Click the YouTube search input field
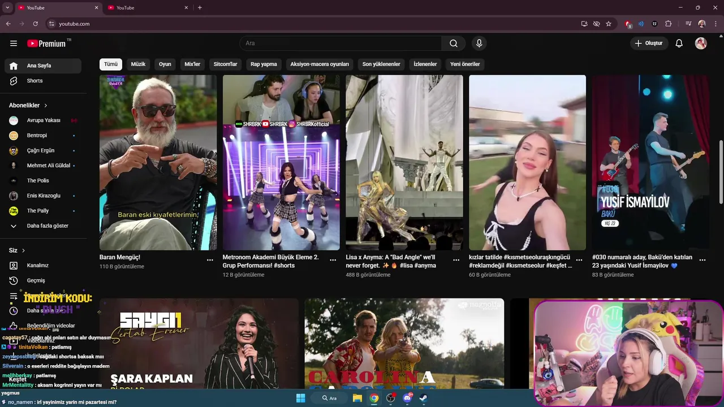The image size is (724, 407). pyautogui.click(x=341, y=44)
